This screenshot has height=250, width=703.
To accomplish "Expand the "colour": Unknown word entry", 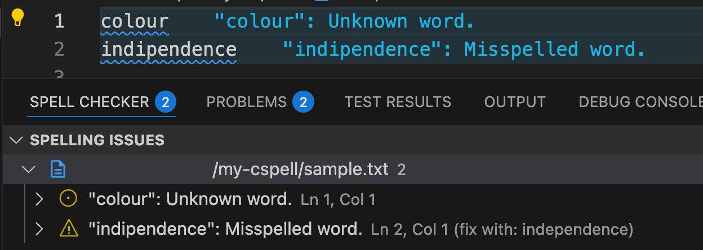I will (39, 199).
